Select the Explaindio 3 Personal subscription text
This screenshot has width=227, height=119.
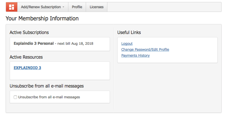34,43
